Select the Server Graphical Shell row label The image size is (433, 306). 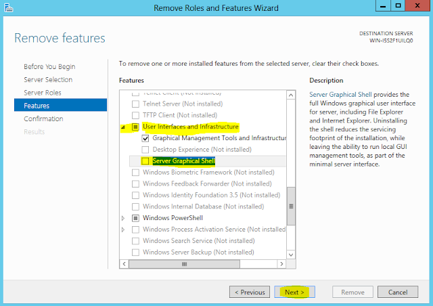tap(183, 161)
